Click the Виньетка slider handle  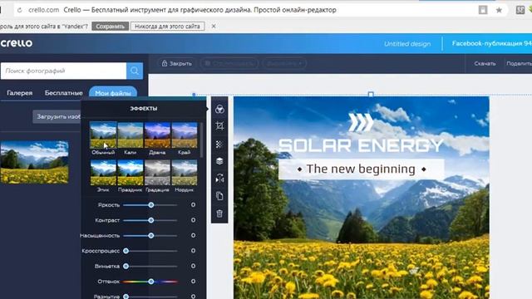[x=126, y=266]
